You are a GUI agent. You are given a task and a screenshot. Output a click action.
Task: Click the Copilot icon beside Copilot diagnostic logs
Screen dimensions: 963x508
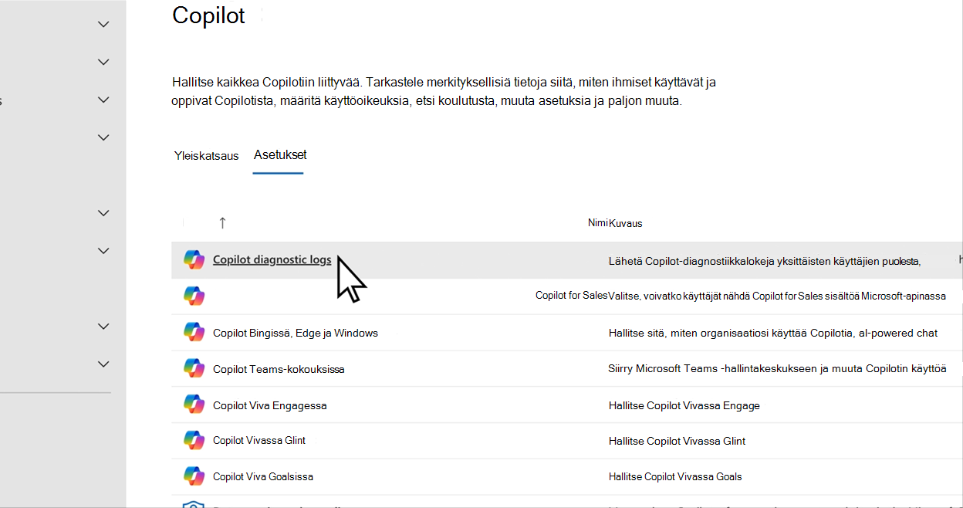coord(194,260)
